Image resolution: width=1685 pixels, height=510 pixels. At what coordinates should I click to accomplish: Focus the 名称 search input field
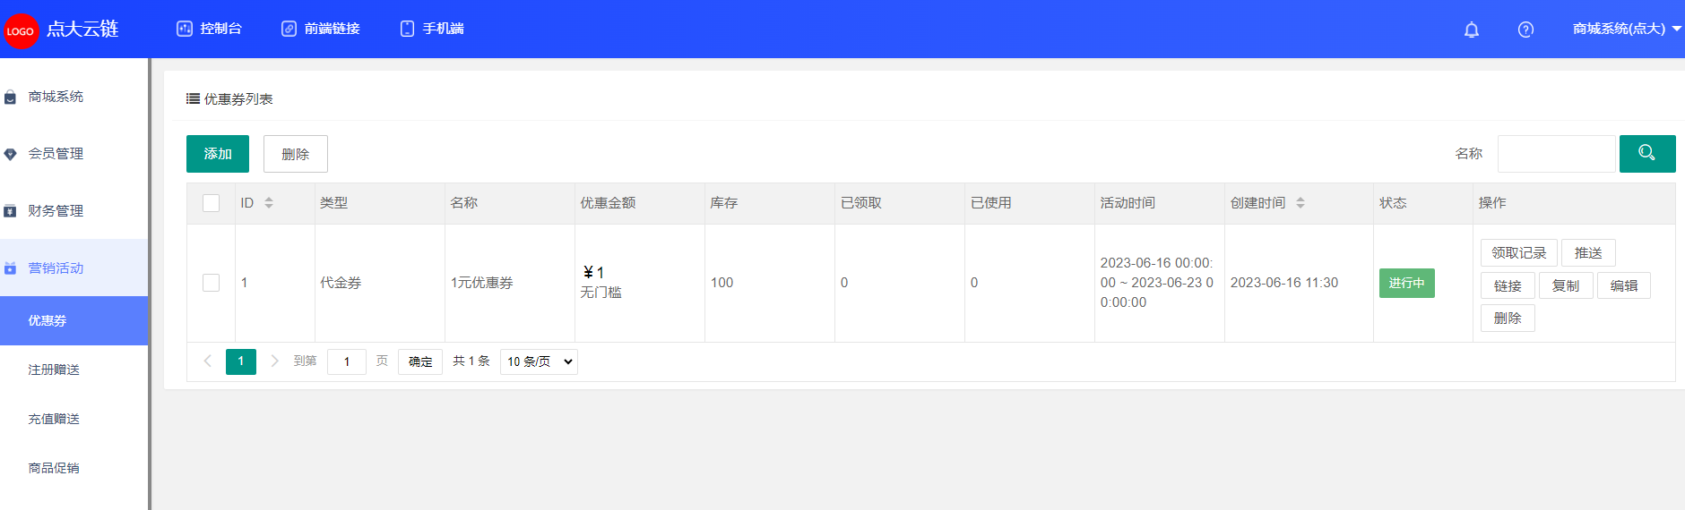click(x=1557, y=154)
